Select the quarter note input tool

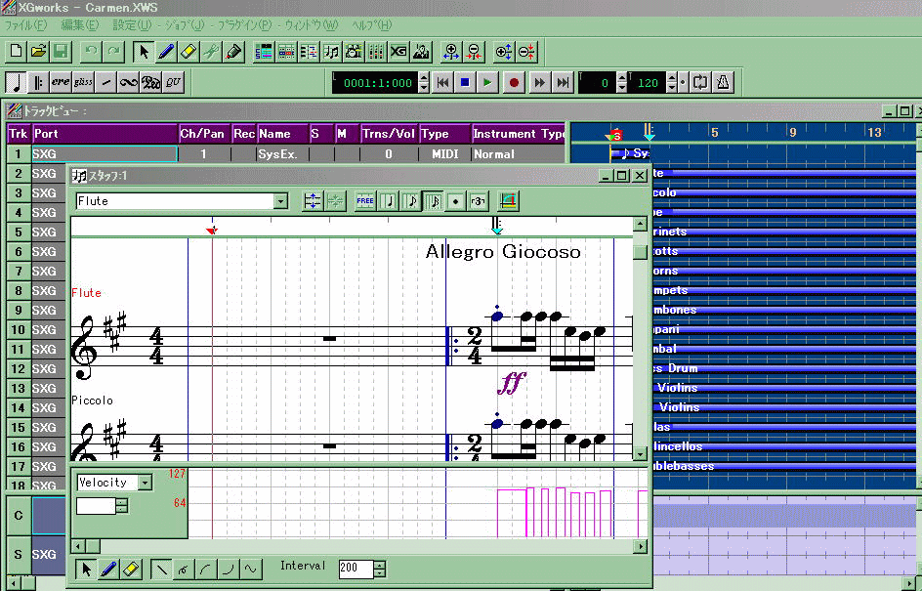coord(17,82)
